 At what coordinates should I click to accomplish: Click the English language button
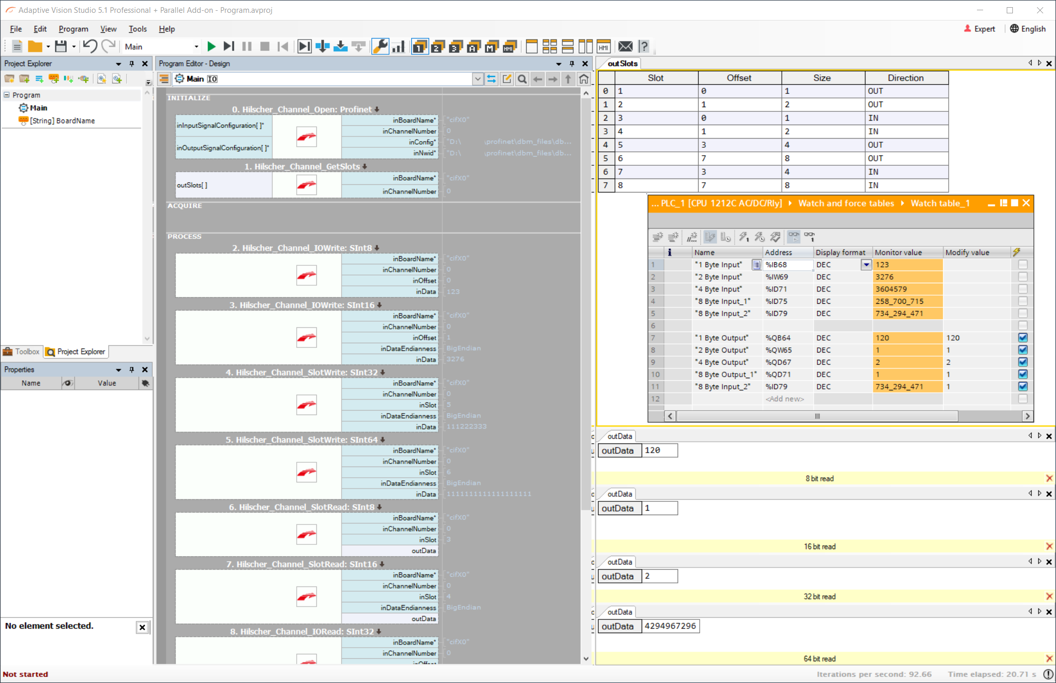point(1028,29)
